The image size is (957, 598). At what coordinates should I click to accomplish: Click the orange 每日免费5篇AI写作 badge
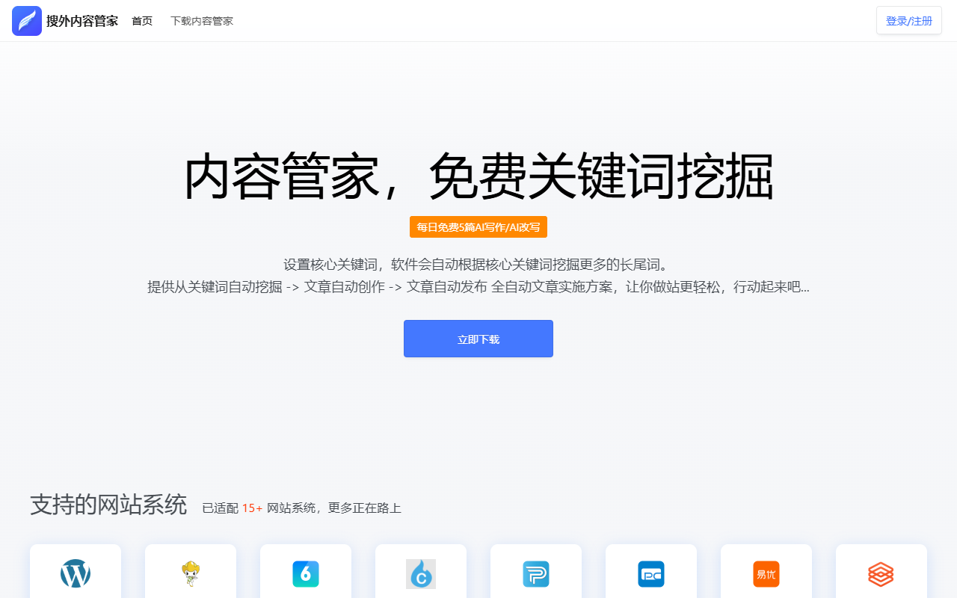tap(478, 227)
